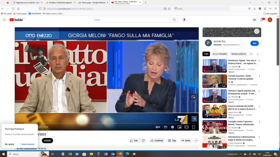
Task: Expand more toolbar tools chevron in Firefox
Action: pos(270,9)
